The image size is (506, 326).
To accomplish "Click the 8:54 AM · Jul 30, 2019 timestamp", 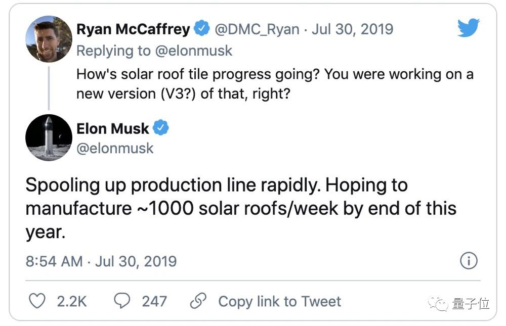I will click(x=101, y=261).
